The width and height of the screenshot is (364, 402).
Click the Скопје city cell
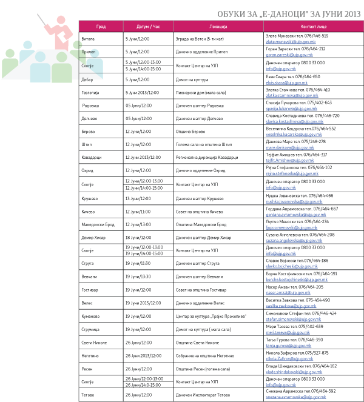(x=91, y=65)
